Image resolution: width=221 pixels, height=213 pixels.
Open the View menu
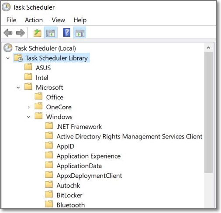[x=58, y=20]
